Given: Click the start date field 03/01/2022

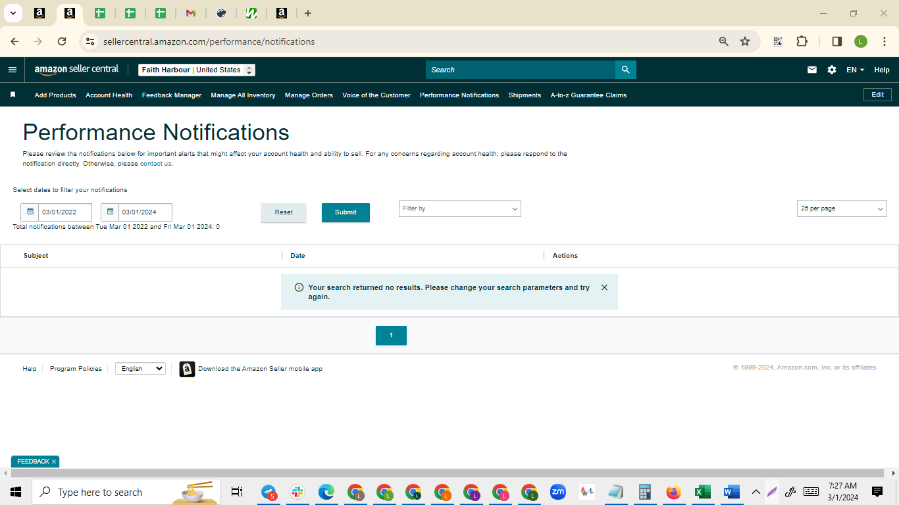Looking at the screenshot, I should [64, 212].
